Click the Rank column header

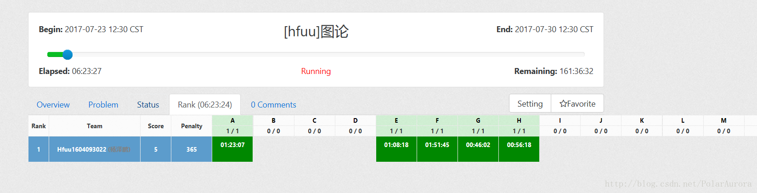pyautogui.click(x=39, y=126)
